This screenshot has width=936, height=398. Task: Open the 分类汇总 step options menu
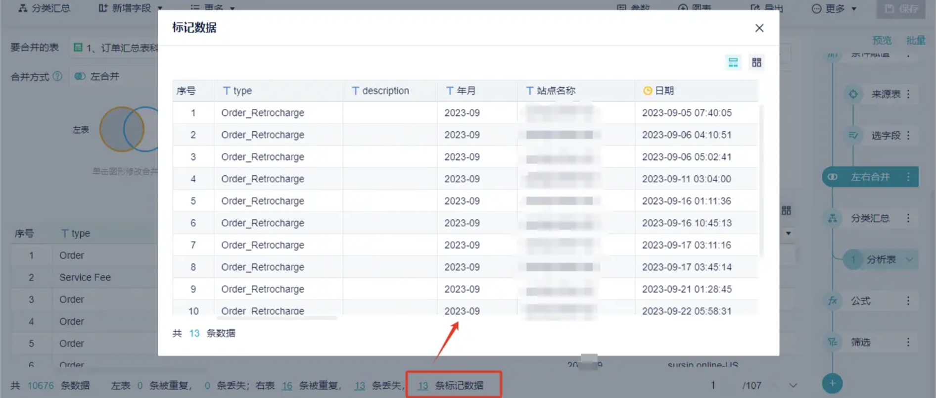(908, 218)
